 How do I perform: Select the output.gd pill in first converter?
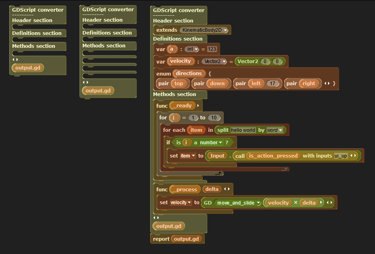click(28, 68)
